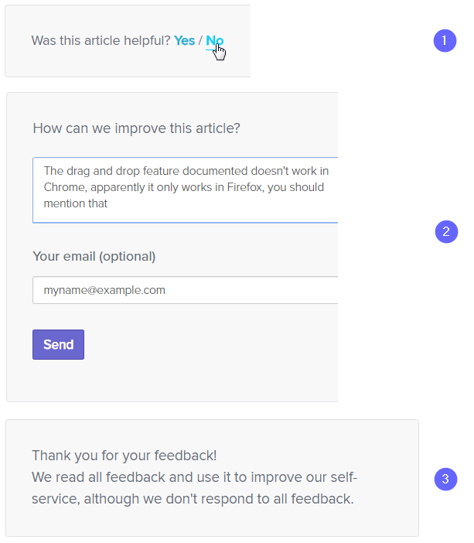The height and width of the screenshot is (543, 474).
Task: Click the numbered step 2 badge
Action: (446, 231)
